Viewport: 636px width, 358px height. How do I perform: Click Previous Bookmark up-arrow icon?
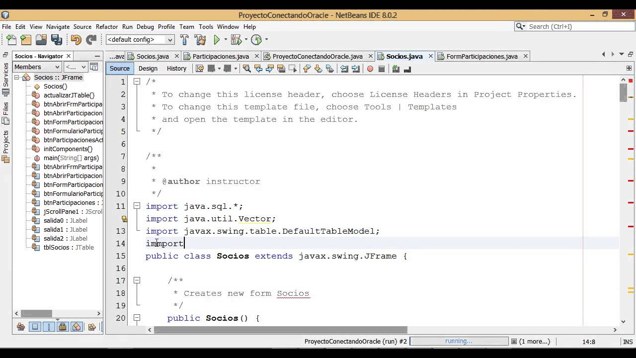307,69
